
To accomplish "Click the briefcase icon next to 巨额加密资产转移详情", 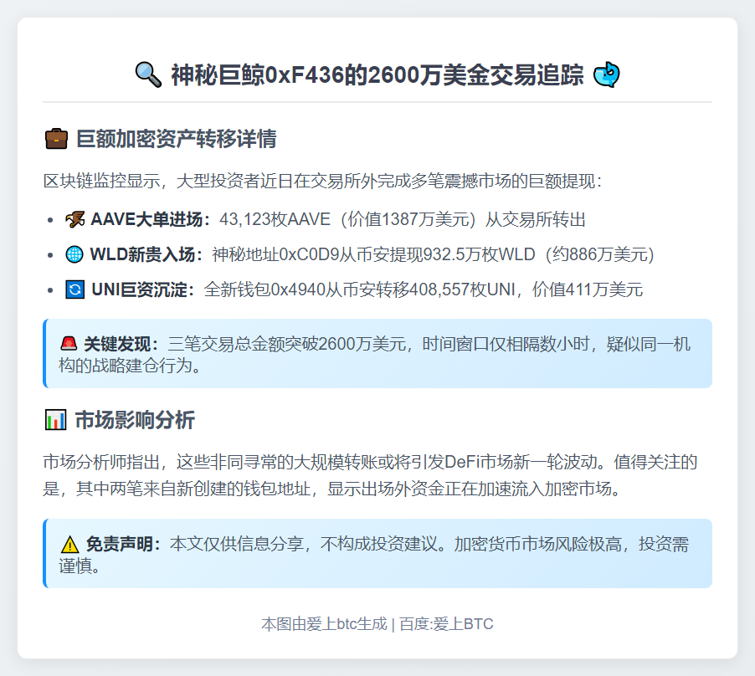I will tap(55, 139).
